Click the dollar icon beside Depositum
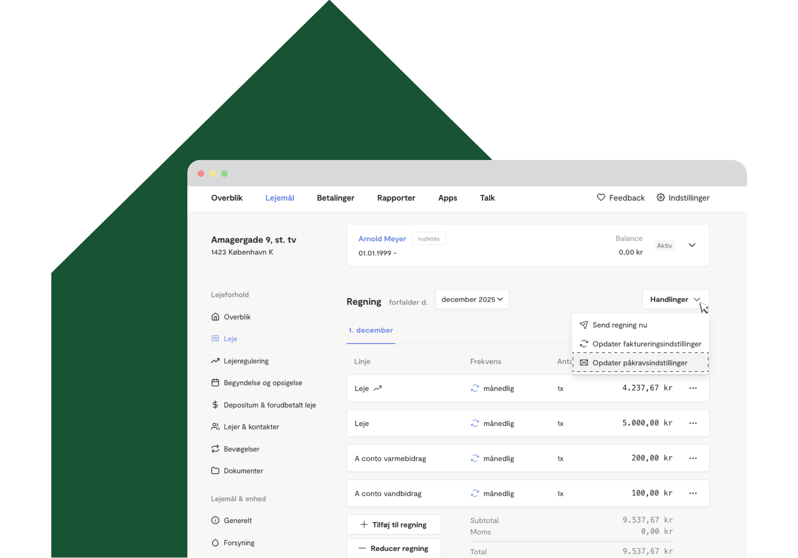This screenshot has height=558, width=798. pyautogui.click(x=215, y=405)
